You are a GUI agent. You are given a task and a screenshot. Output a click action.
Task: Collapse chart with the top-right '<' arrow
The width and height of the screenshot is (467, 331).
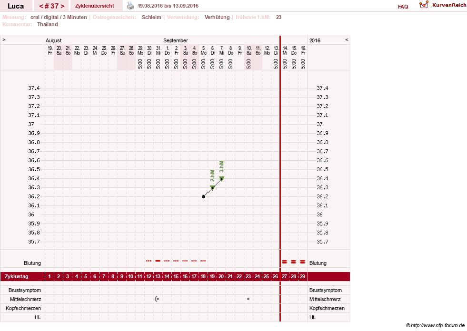click(347, 39)
